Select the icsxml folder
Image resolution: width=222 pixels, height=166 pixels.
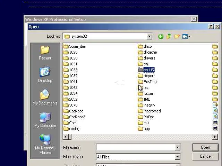[x=146, y=93]
